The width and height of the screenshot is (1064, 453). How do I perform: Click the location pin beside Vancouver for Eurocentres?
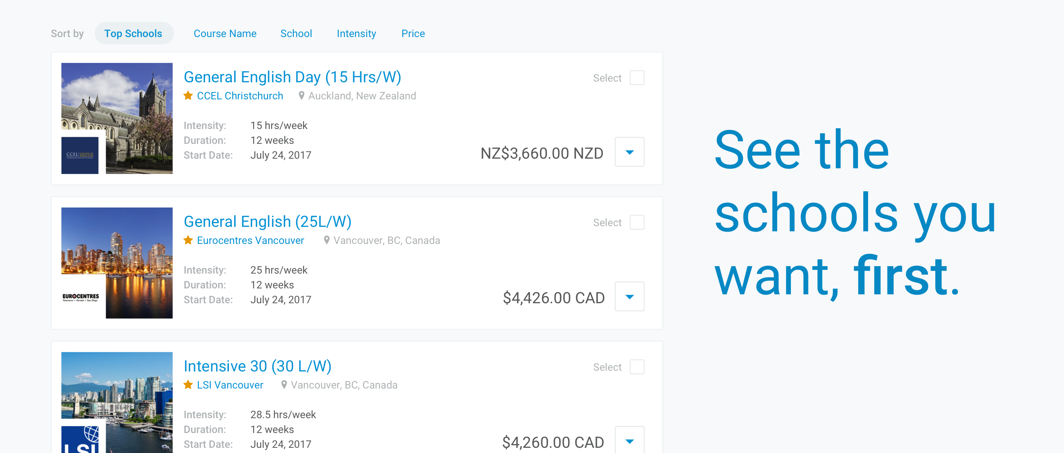[x=327, y=240]
